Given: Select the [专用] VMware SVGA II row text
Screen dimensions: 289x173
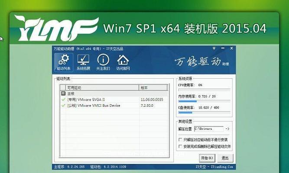Looking at the screenshot, I should pyautogui.click(x=86, y=99).
